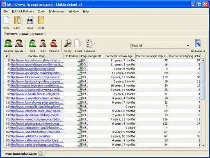Open the Tools menu

tap(41, 12)
